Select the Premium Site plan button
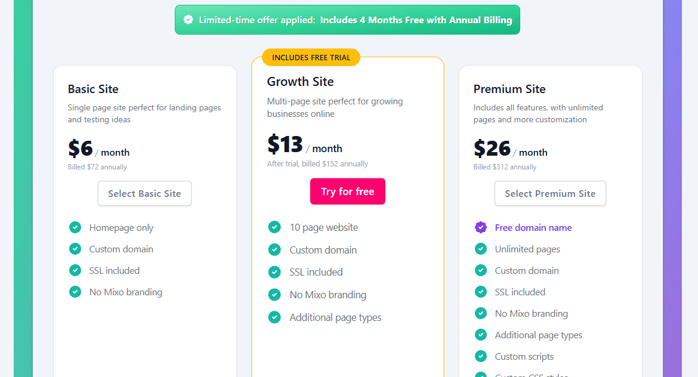This screenshot has width=698, height=377. pos(549,193)
